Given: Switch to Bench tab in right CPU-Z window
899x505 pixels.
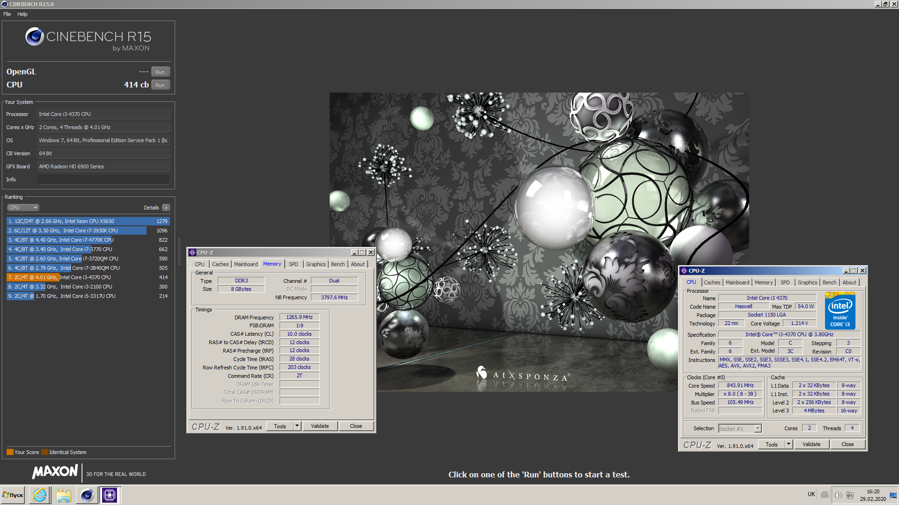Looking at the screenshot, I should click(830, 282).
